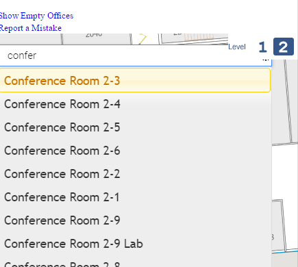The width and height of the screenshot is (298, 267).
Task: Click the Level label beside floor numbers
Action: tap(237, 47)
